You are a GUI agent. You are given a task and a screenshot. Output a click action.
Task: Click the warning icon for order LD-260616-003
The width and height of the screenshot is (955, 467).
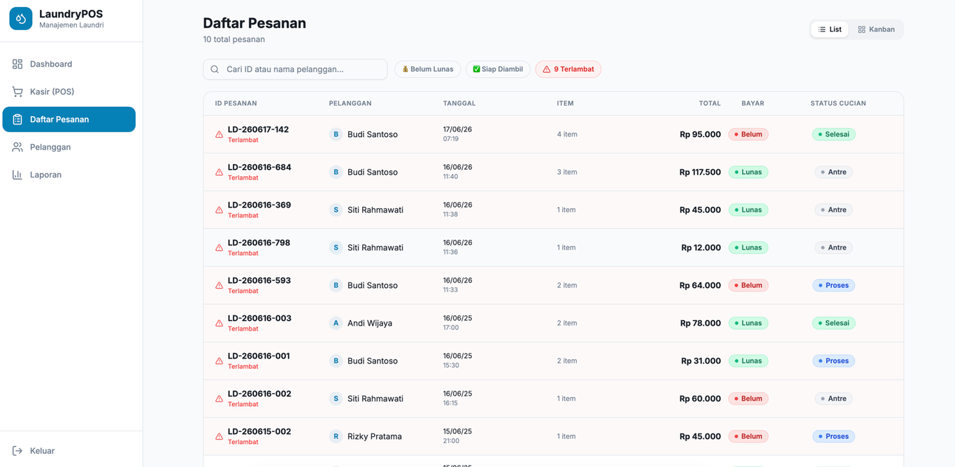coord(219,323)
